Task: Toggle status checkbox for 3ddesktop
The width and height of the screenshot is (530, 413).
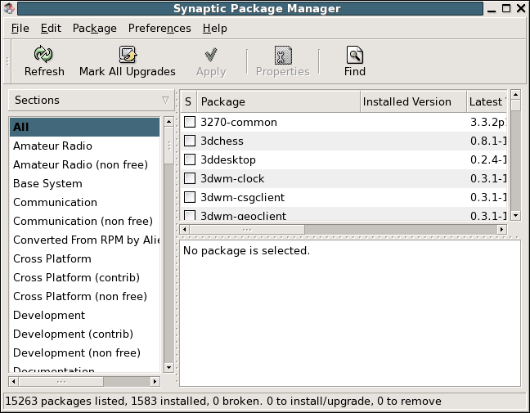Action: (x=190, y=159)
